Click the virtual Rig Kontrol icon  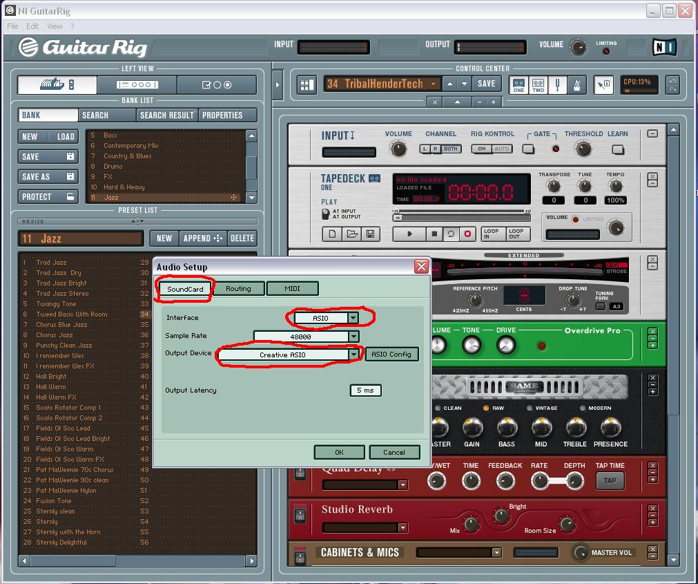pyautogui.click(x=603, y=84)
